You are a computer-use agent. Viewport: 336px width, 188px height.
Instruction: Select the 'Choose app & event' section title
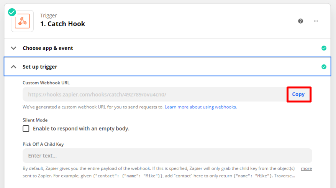[48, 48]
